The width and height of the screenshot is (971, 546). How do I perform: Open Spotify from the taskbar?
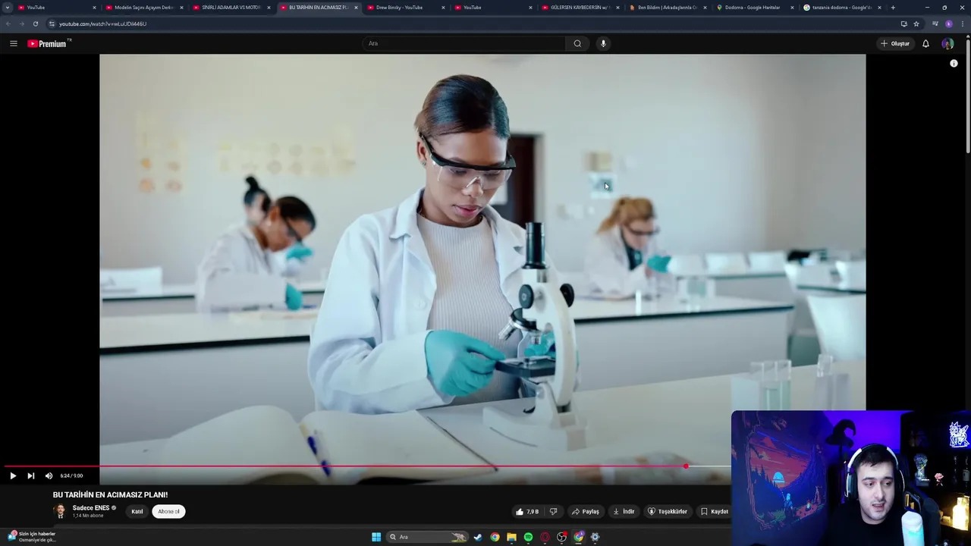click(x=528, y=537)
